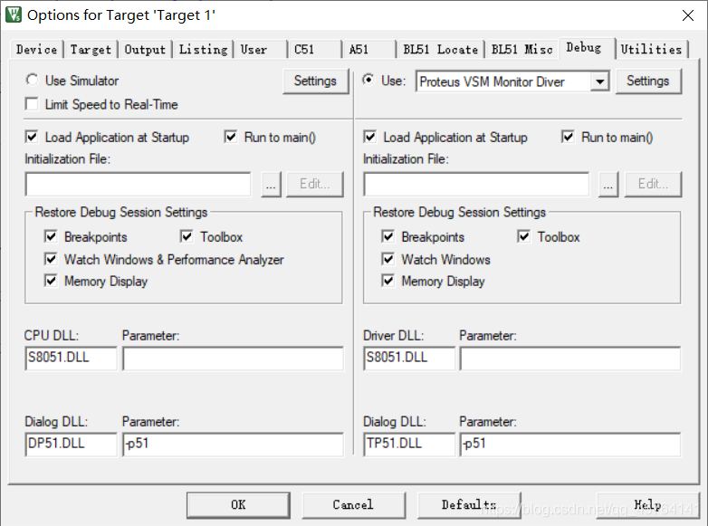Click driver-side Edit... button
The width and height of the screenshot is (708, 526).
pos(653,184)
